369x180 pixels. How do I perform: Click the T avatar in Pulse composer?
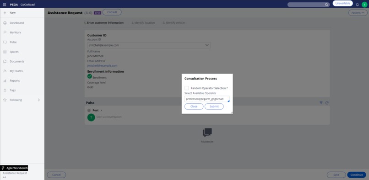[91, 117]
